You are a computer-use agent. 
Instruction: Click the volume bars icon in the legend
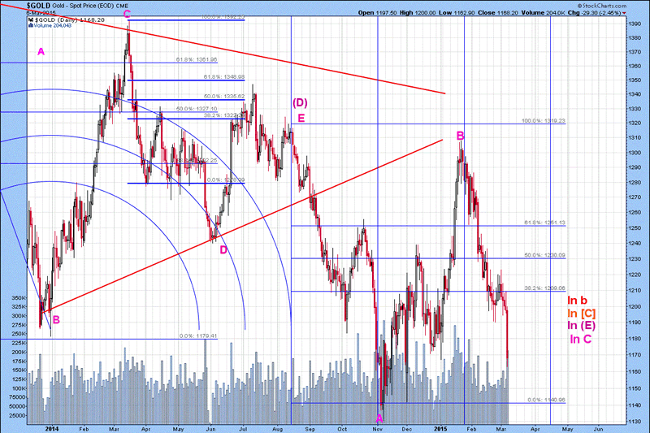[31, 25]
